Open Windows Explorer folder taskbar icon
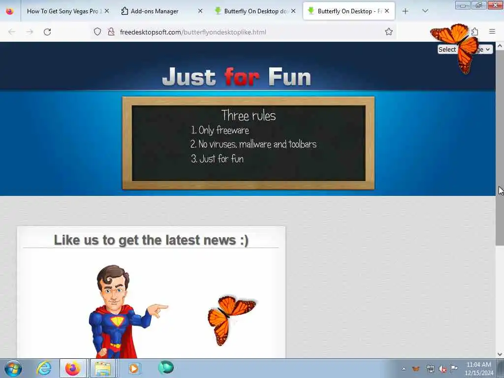 point(102,368)
